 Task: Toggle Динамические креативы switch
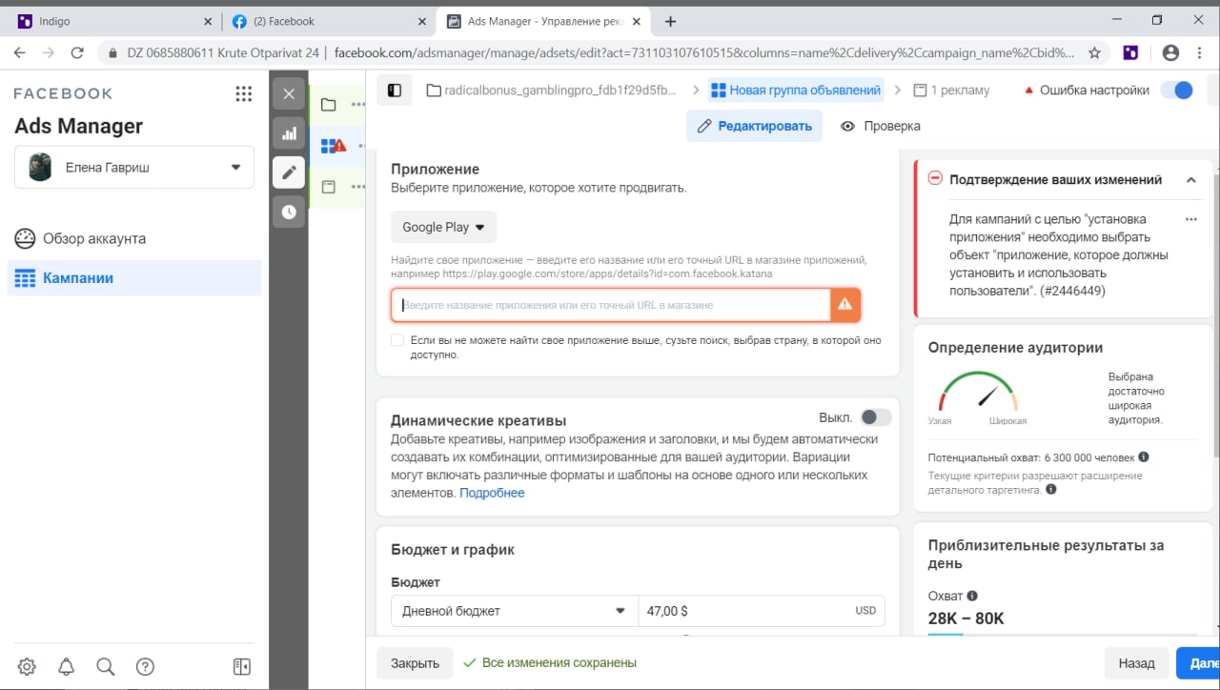[876, 417]
